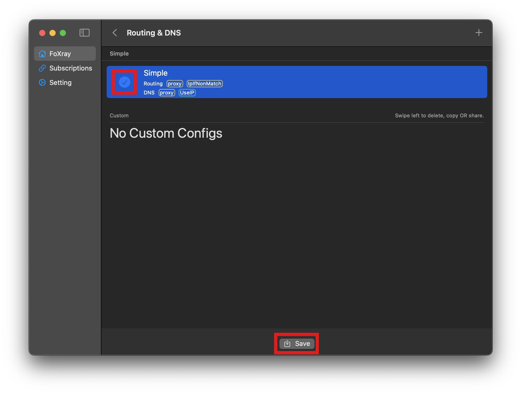The image size is (521, 393).
Task: Select FoXray in the sidebar
Action: (60, 54)
